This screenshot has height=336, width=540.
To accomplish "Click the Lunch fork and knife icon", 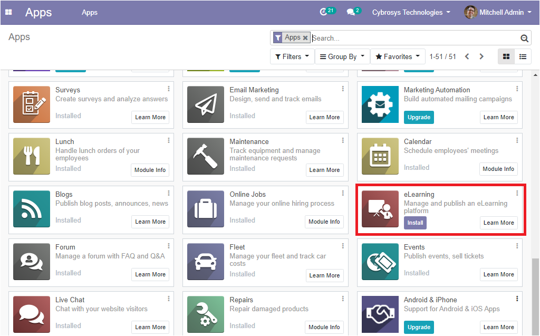I will (x=32, y=156).
